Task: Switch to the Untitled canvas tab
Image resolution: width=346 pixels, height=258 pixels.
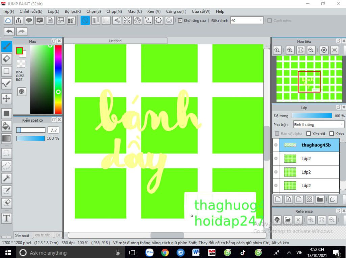Action: tap(116, 41)
